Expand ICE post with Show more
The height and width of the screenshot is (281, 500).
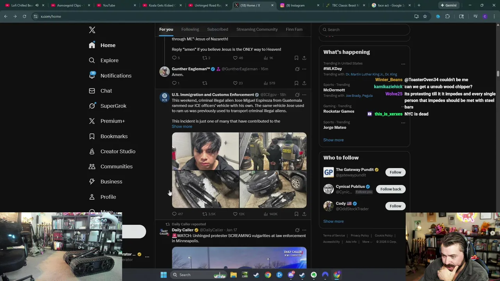coord(182,126)
